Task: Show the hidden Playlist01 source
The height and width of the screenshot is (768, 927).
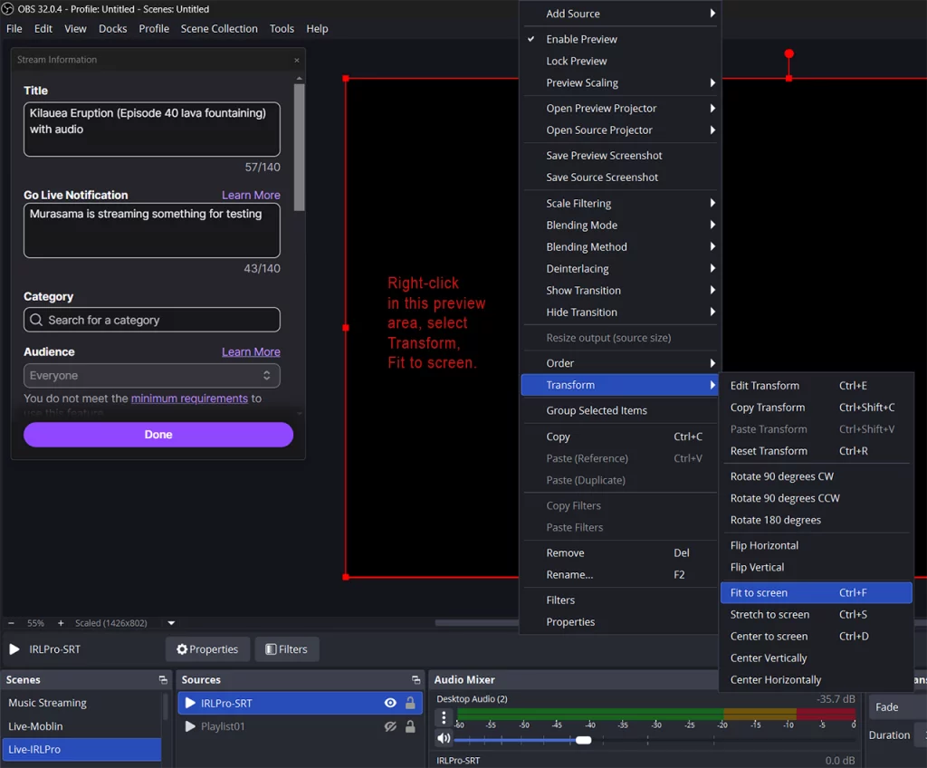Action: (x=390, y=726)
